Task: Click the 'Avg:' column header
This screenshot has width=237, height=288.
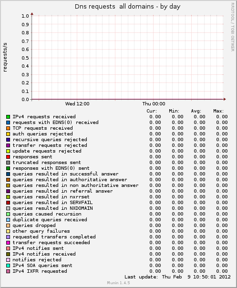Action: tap(196, 111)
